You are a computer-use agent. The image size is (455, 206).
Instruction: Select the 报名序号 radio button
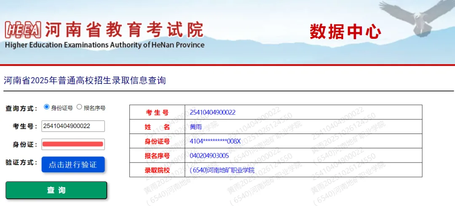click(79, 107)
